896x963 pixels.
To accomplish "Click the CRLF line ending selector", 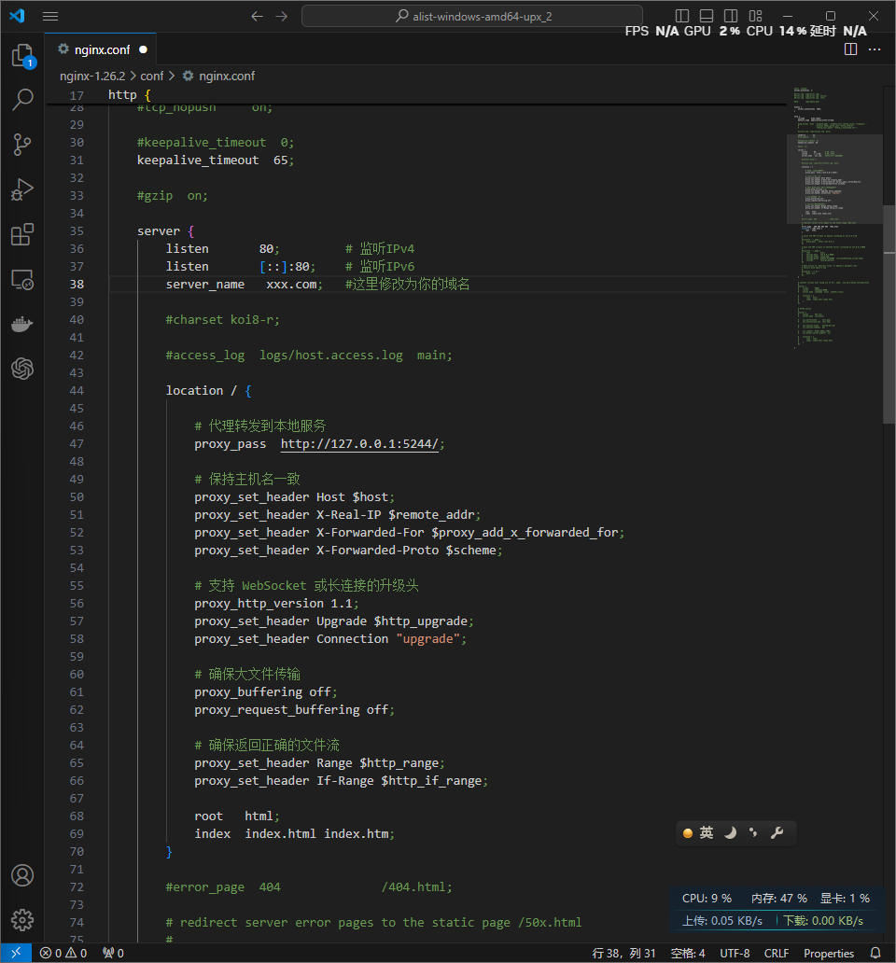I will point(776,953).
